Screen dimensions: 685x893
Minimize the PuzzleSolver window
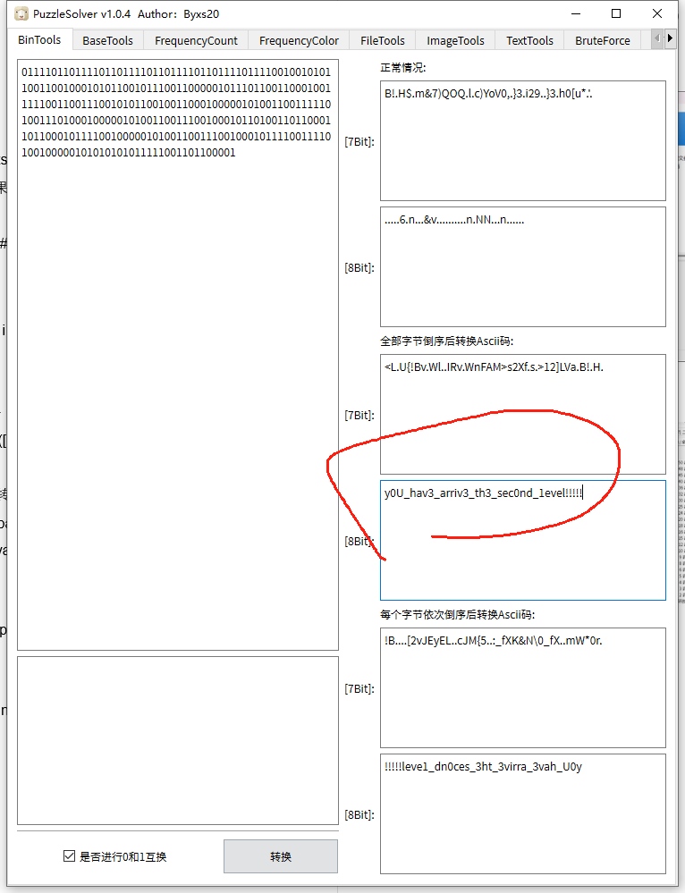pyautogui.click(x=575, y=14)
